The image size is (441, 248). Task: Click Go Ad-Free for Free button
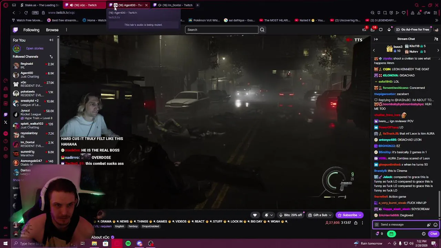click(x=412, y=30)
